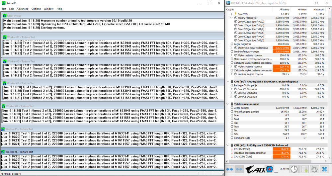Expand Mnożniki zegara rdzenia row
Image resolution: width=332 pixels, height=176 pixels.
click(232, 74)
